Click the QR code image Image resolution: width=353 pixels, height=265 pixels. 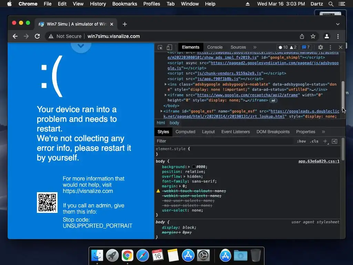click(x=47, y=203)
